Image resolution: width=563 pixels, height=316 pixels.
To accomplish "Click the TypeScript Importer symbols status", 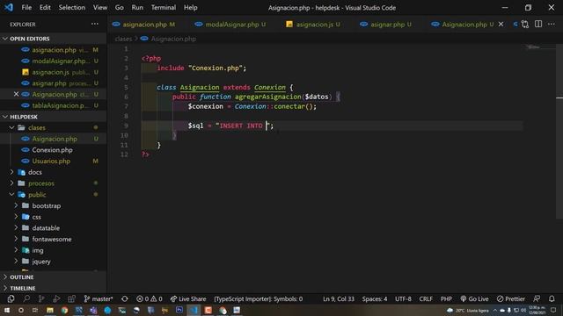I will (x=258, y=298).
